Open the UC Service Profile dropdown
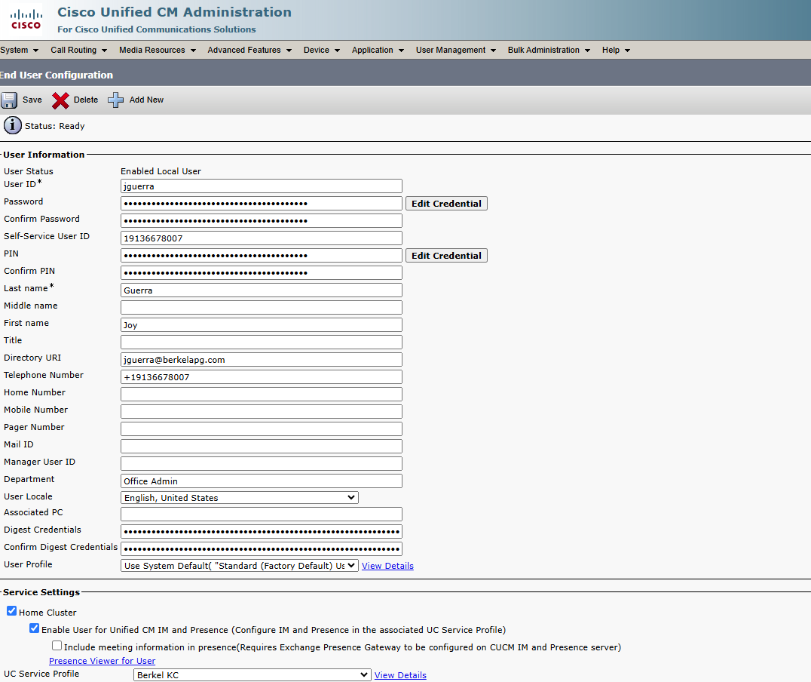This screenshot has height=682, width=811. coord(252,674)
